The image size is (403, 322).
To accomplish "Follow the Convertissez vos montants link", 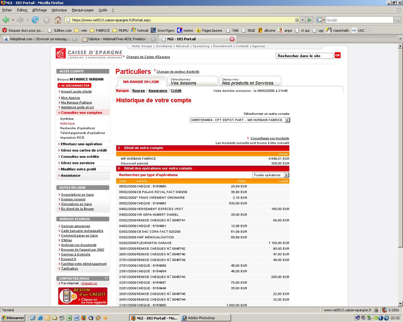I will [270, 138].
